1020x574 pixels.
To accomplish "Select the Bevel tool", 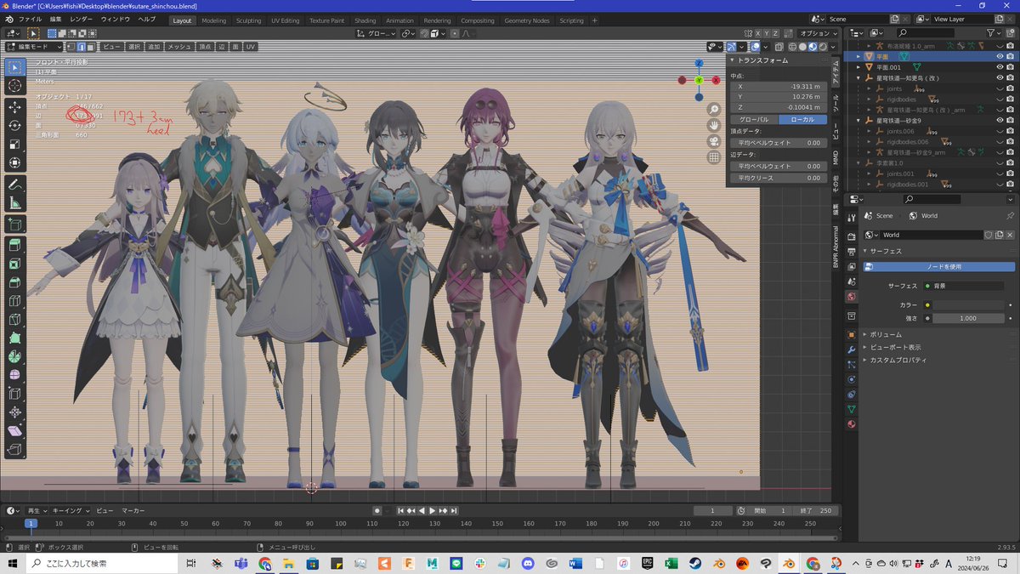I will coord(15,283).
